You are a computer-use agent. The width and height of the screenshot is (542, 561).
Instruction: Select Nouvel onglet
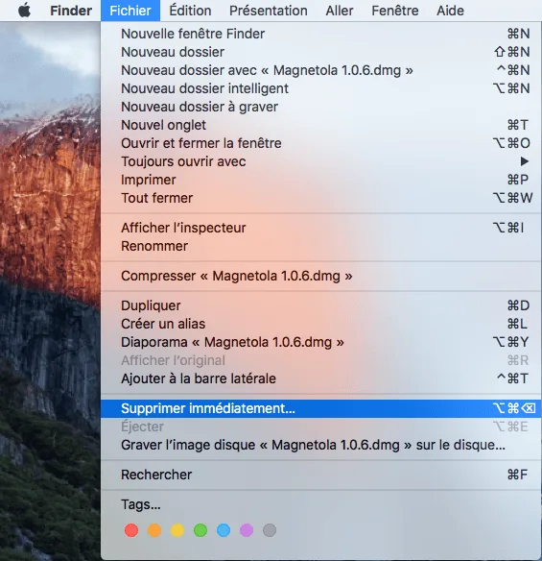(320, 125)
